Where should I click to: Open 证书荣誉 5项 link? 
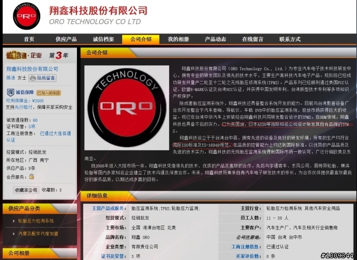[32, 126]
